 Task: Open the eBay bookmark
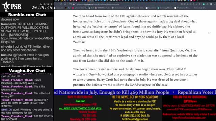(x=68, y=8)
